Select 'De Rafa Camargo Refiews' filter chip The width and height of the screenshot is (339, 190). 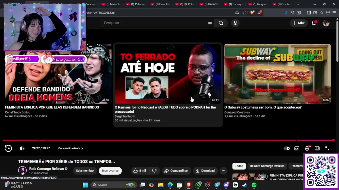267,166
